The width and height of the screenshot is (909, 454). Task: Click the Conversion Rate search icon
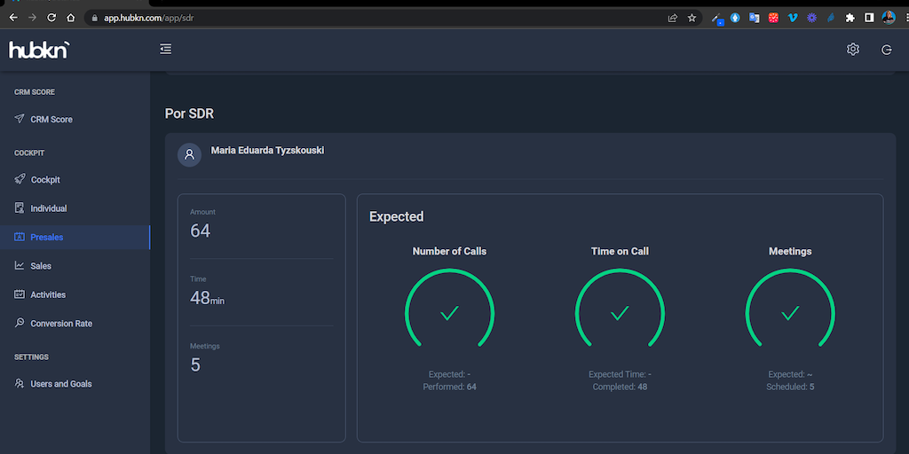[x=20, y=324]
